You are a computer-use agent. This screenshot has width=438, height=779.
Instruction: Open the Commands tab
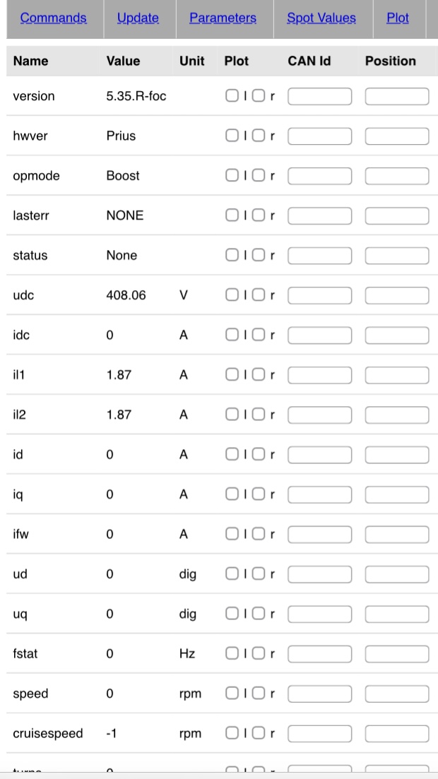click(x=54, y=18)
